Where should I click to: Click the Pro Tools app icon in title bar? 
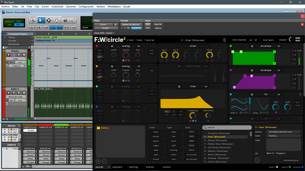[2, 2]
